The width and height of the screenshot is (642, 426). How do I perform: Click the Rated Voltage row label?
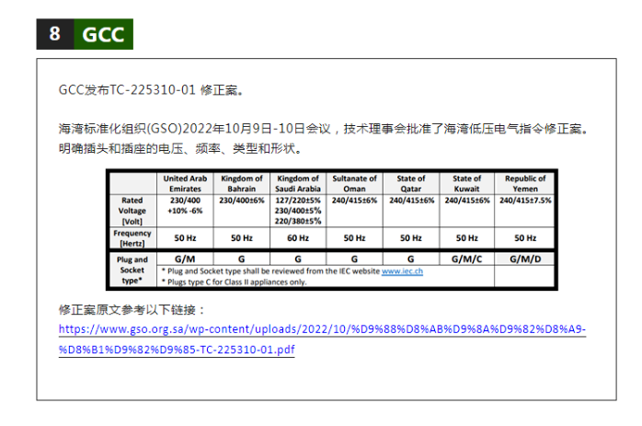pos(133,210)
